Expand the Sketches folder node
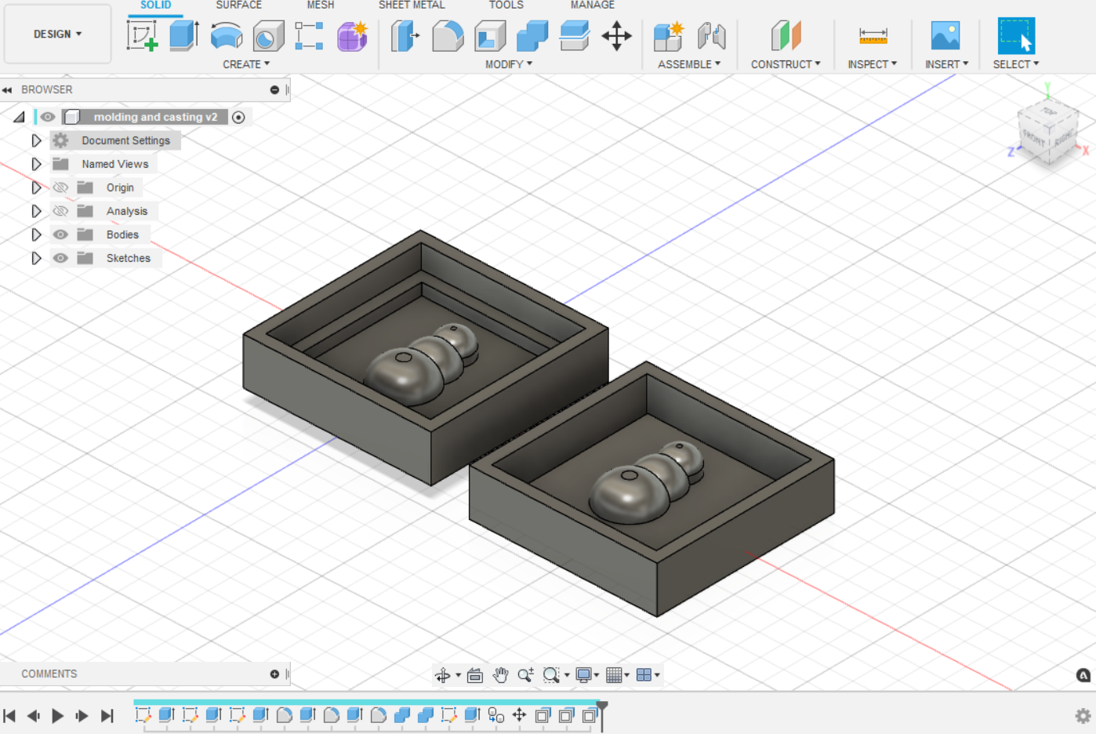The height and width of the screenshot is (734, 1096). pyautogui.click(x=36, y=258)
